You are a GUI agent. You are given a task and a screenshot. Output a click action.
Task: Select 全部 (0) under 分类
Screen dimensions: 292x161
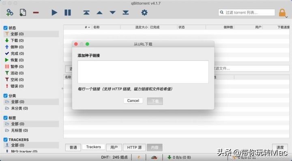click(31, 102)
